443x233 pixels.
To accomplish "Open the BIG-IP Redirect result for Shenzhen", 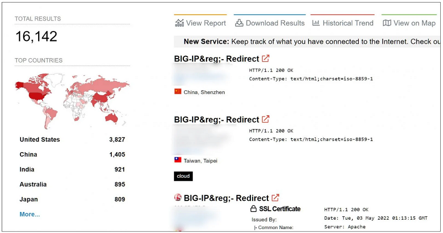I will click(217, 59).
